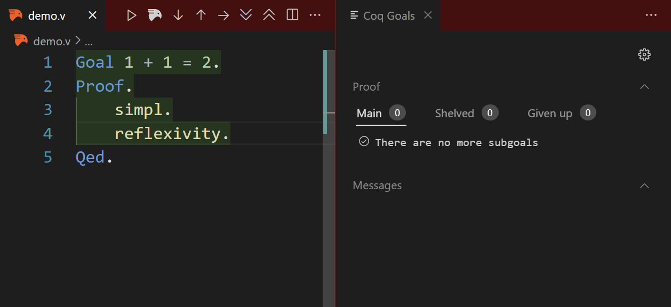The width and height of the screenshot is (671, 307).
Task: Interpret to point with right arrow
Action: point(223,15)
